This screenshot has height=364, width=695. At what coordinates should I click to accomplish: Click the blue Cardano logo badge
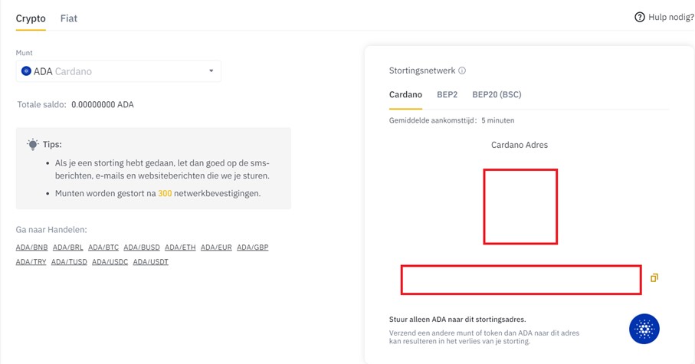[644, 329]
